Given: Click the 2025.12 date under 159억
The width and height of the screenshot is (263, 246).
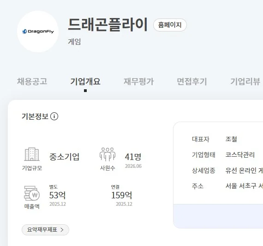Looking at the screenshot, I should coord(124,204).
